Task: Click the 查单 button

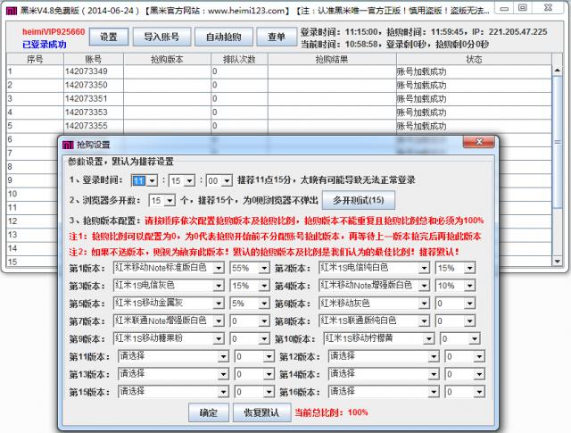Action: point(277,37)
